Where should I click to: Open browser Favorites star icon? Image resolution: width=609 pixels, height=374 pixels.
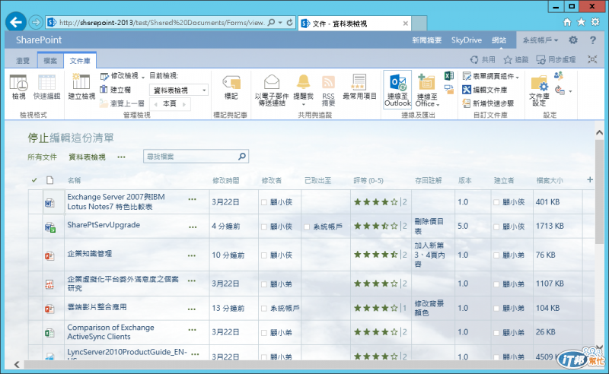581,22
